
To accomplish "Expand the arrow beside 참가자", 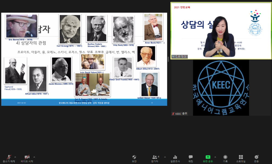I will pos(165,157).
